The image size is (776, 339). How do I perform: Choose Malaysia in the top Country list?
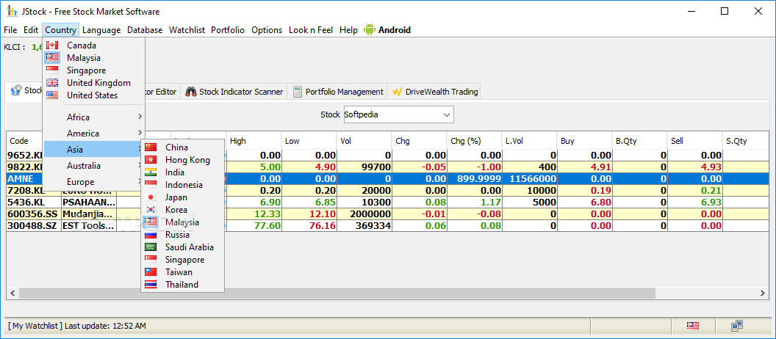tap(93, 58)
